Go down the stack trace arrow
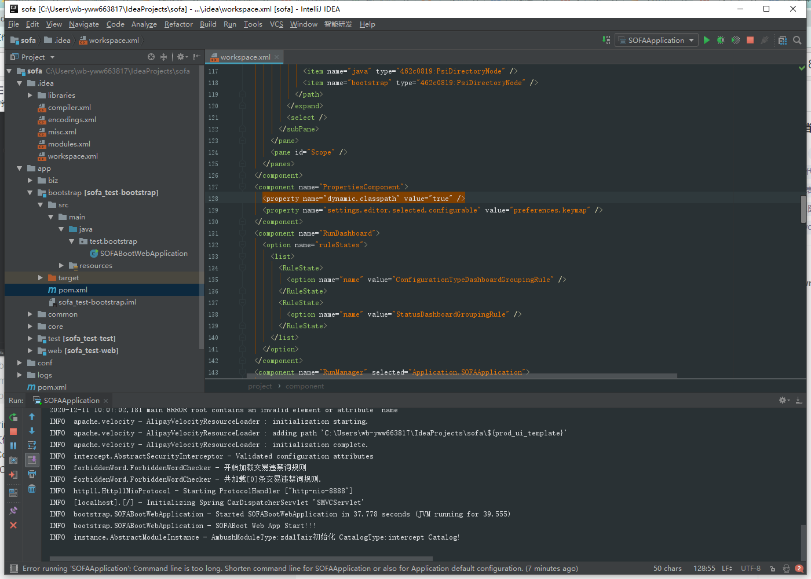This screenshot has width=811, height=579. tap(32, 431)
